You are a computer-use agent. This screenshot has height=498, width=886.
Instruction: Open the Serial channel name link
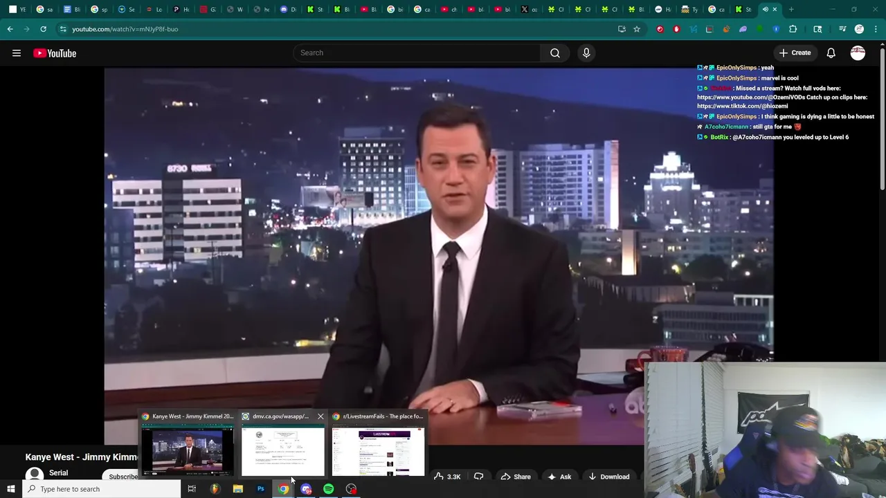(x=58, y=472)
